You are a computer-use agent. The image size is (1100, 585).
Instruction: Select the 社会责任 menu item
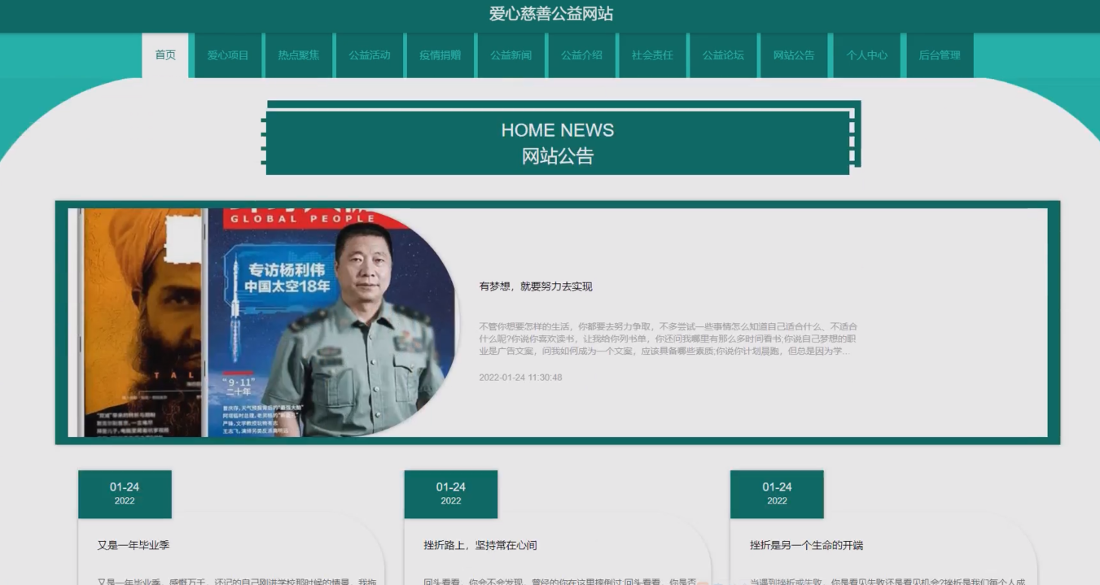tap(653, 55)
